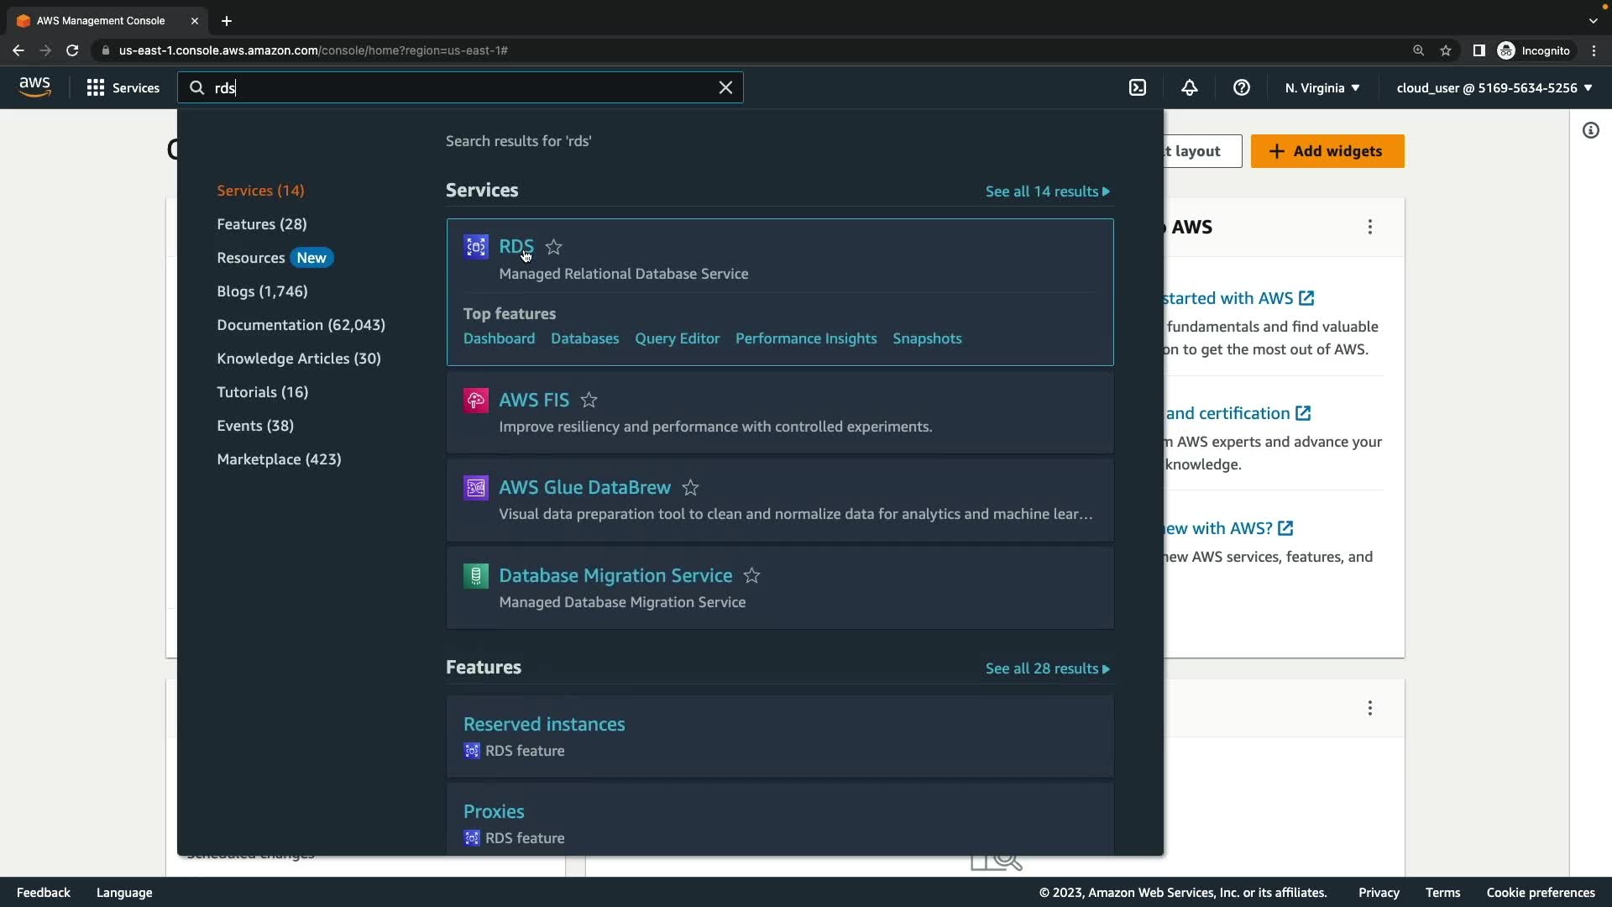Screen dimensions: 1612x907
Task: Click the AWS logo home icon
Action: [x=34, y=87]
